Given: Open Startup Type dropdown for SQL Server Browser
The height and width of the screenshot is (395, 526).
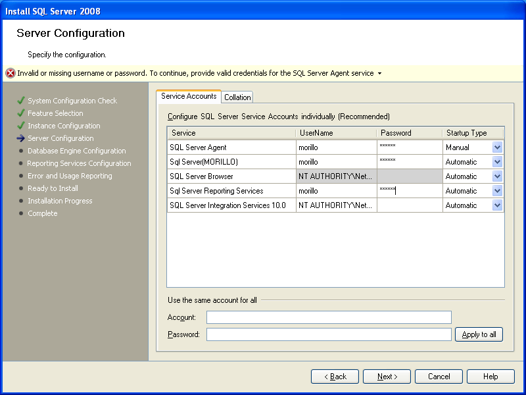Looking at the screenshot, I should 497,176.
